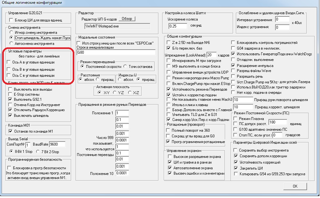Toggle 'Закрепить ЦИ' checkbox
The width and height of the screenshot is (320, 198).
pyautogui.click(x=236, y=168)
